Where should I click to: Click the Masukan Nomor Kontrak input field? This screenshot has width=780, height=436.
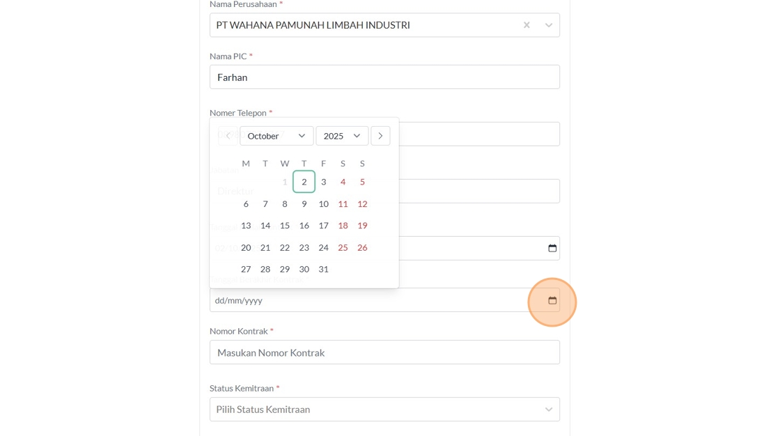pyautogui.click(x=384, y=352)
